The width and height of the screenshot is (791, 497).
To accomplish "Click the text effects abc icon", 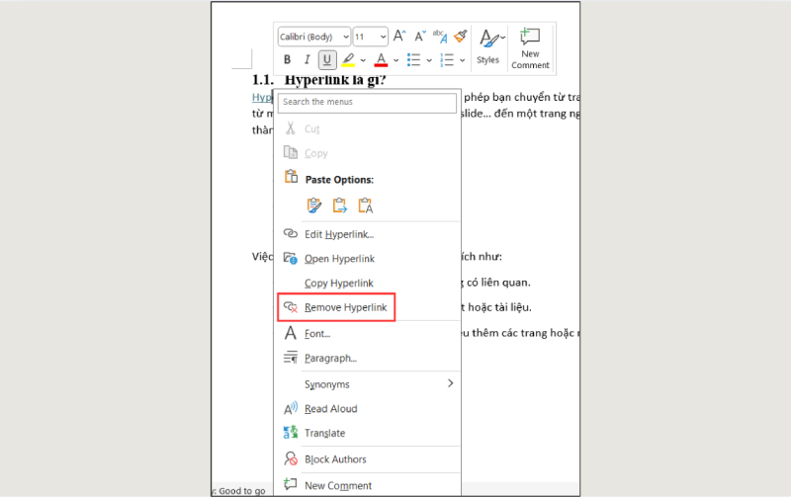I will [440, 37].
